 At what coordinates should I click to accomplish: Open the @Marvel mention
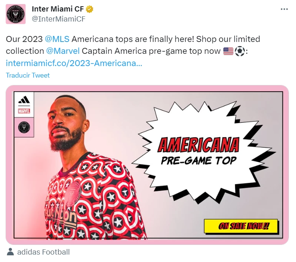pos(61,51)
